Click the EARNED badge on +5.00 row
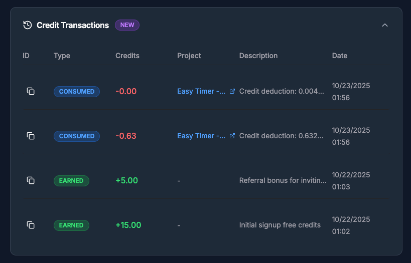This screenshot has height=263, width=411. [x=71, y=180]
